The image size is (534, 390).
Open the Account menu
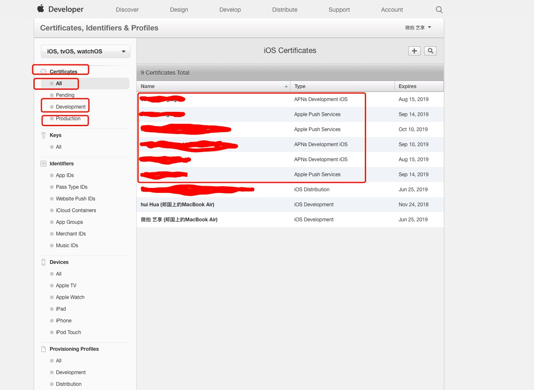tap(392, 10)
